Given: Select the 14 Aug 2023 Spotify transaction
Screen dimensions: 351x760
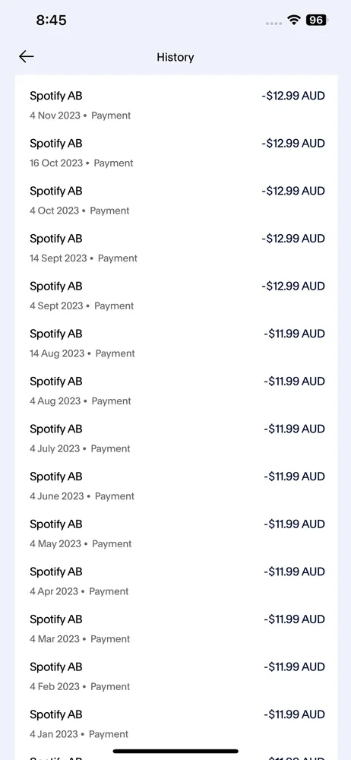Looking at the screenshot, I should coord(176,343).
